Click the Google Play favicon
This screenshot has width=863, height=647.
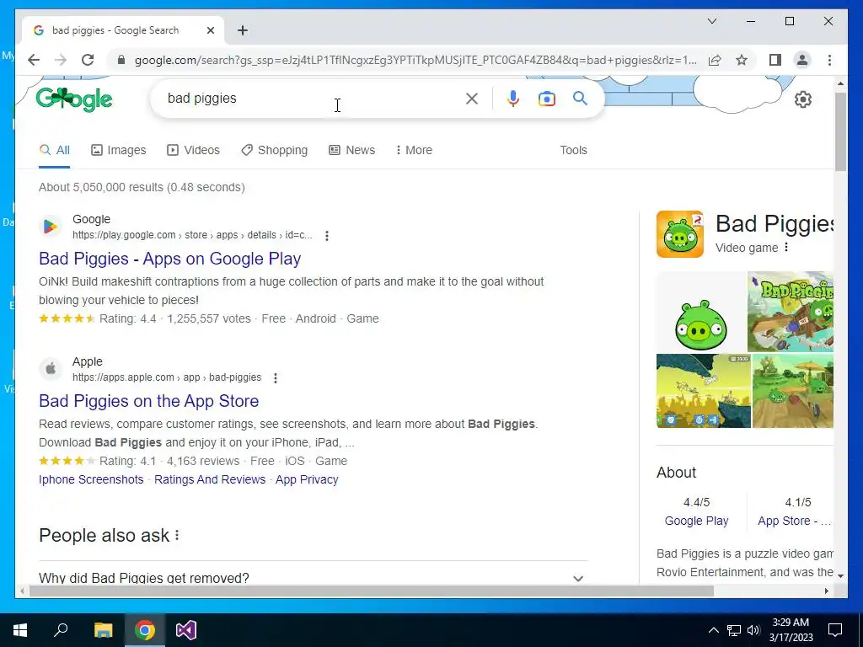[x=51, y=226]
